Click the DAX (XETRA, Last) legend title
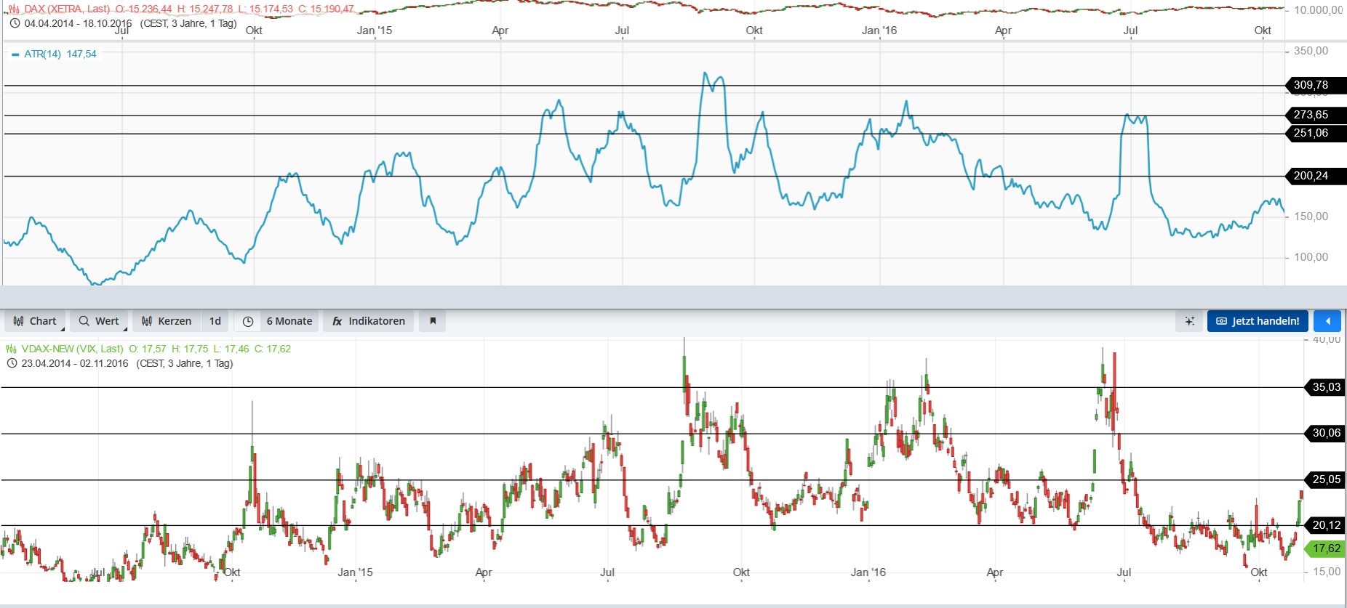This screenshot has width=1347, height=608. [67, 9]
